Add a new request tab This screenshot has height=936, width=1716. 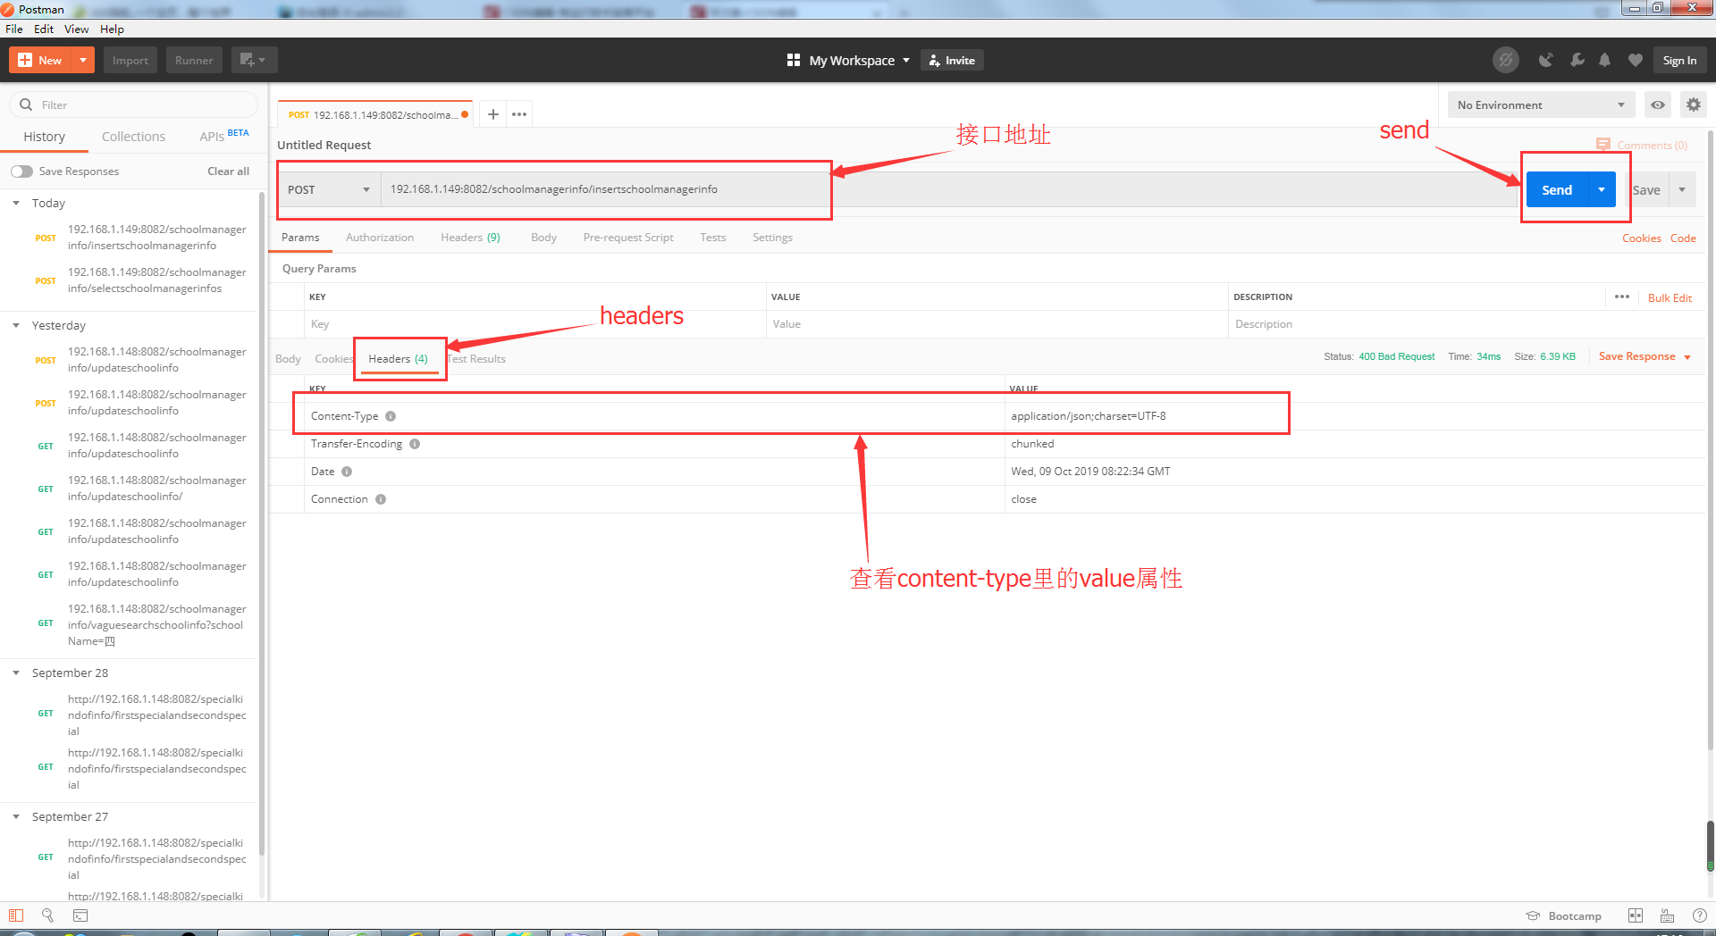point(492,114)
